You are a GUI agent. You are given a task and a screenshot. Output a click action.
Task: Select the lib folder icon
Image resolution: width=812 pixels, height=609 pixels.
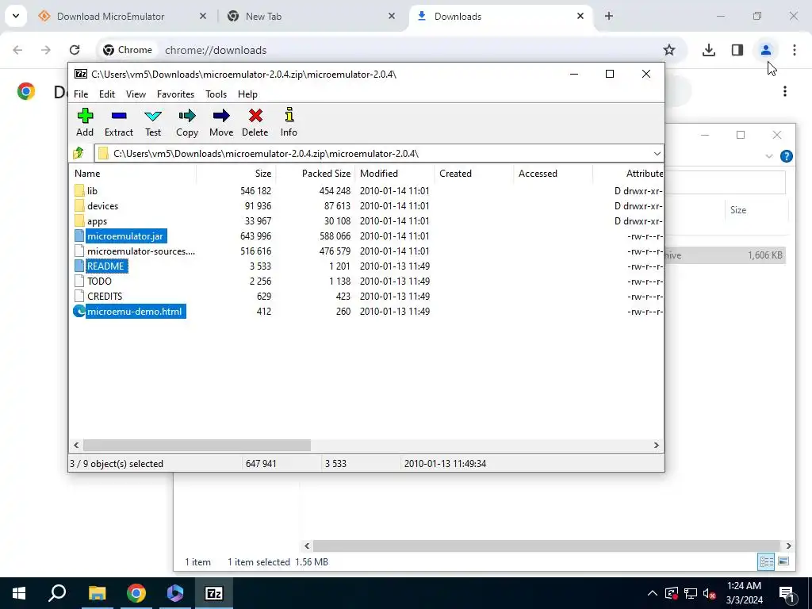[79, 190]
